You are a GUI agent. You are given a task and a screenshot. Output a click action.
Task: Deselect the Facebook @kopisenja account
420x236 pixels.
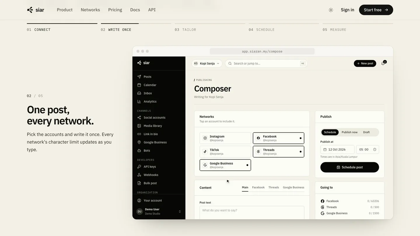(279, 138)
